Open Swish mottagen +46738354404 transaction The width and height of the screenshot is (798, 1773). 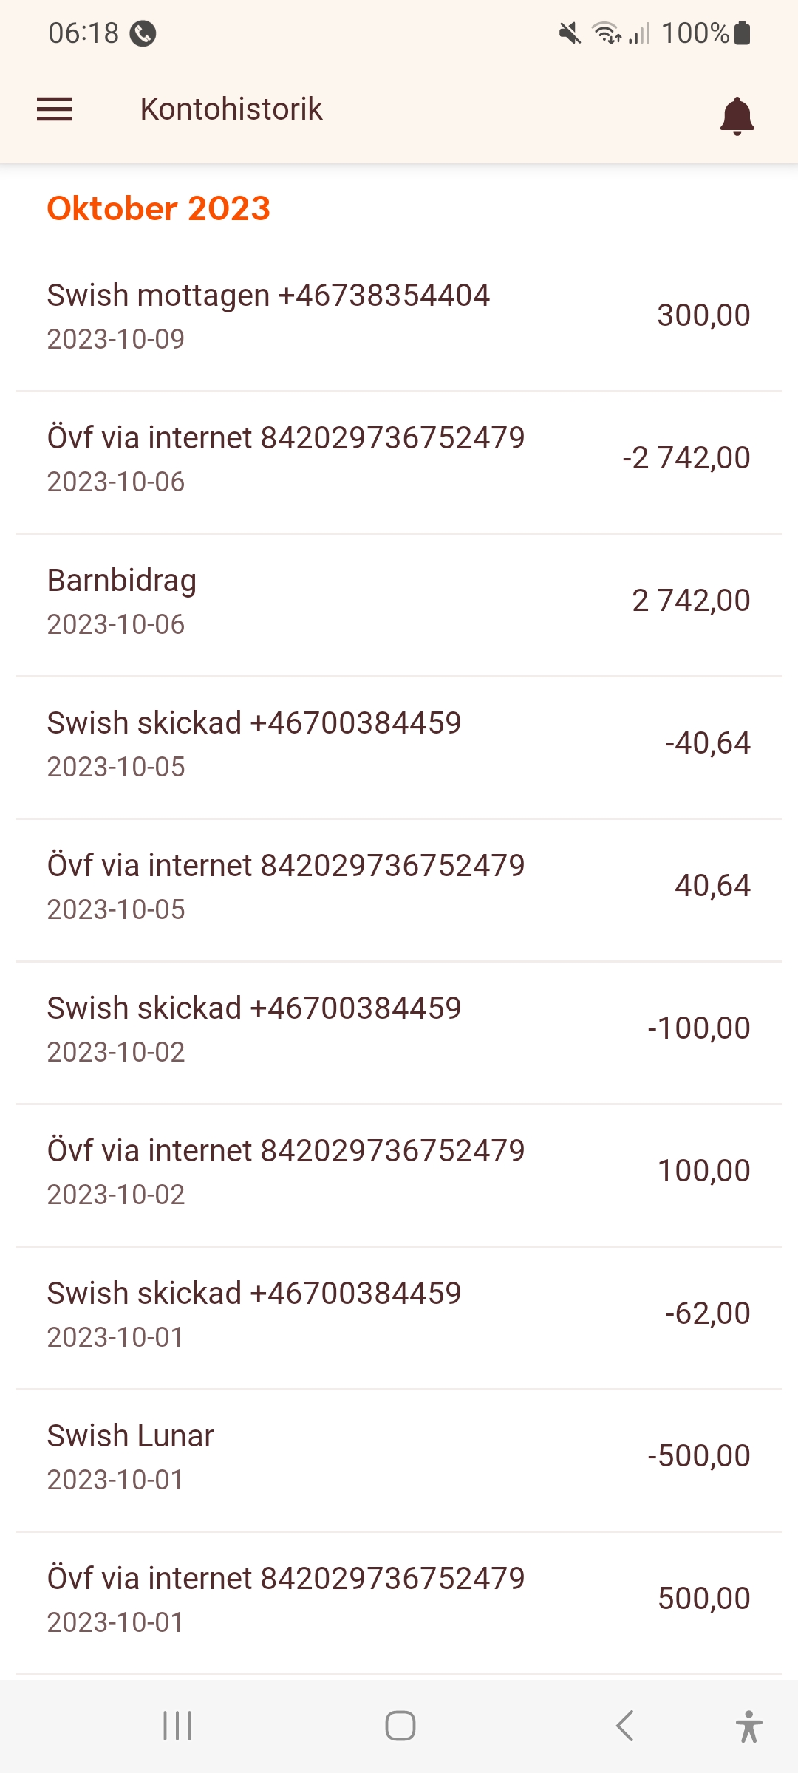(399, 316)
